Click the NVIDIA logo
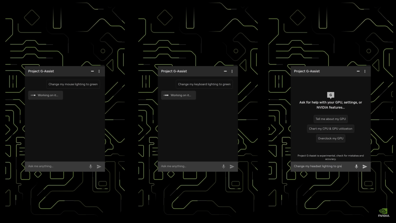The height and width of the screenshot is (223, 396). [x=384, y=213]
